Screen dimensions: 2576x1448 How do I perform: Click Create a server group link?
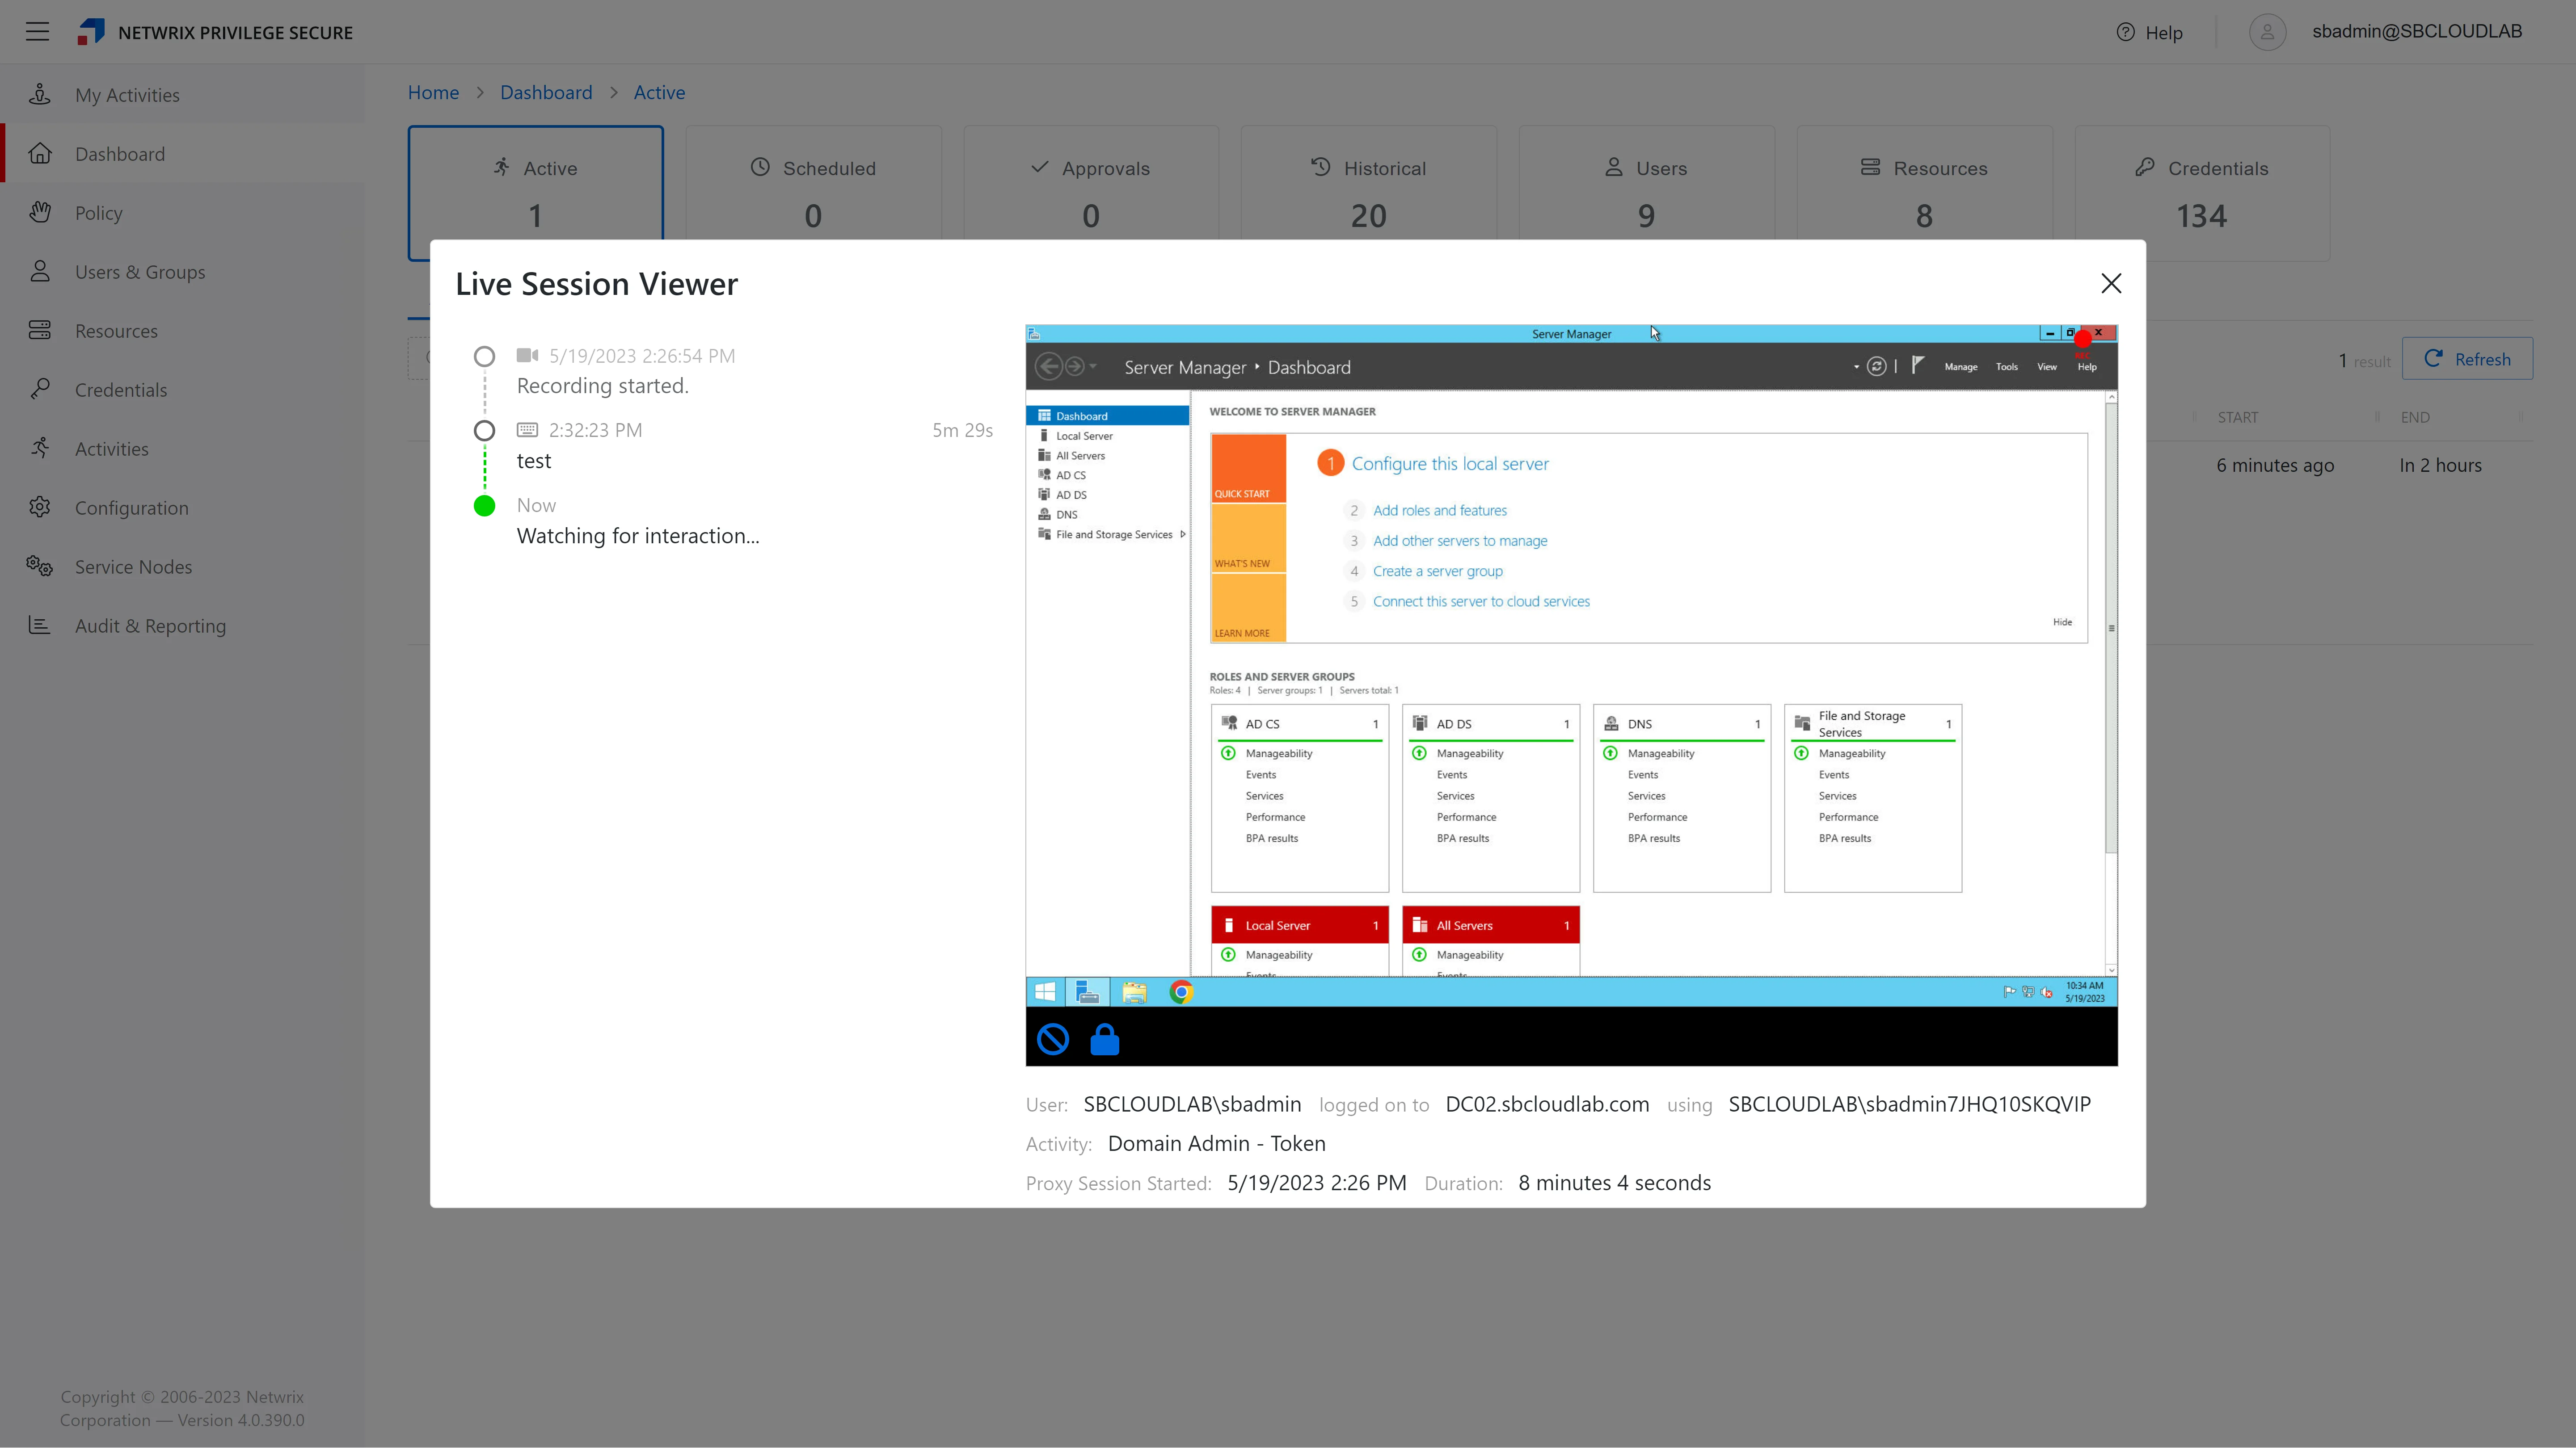1437,571
